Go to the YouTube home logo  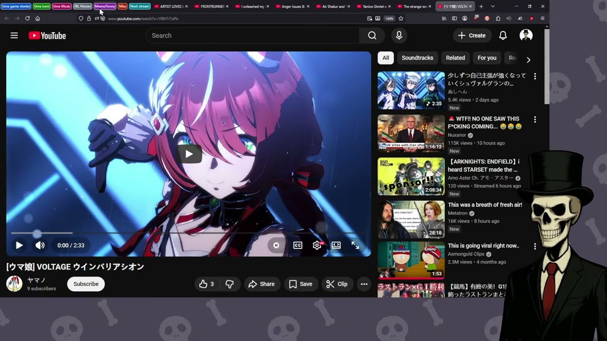[x=47, y=36]
